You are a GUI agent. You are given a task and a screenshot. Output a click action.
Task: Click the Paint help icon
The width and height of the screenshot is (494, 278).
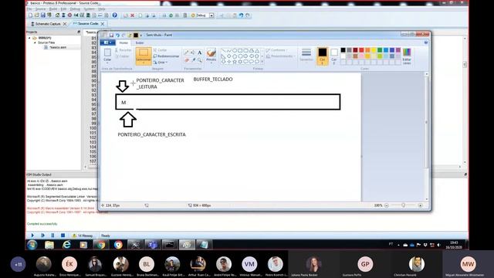pyautogui.click(x=426, y=42)
